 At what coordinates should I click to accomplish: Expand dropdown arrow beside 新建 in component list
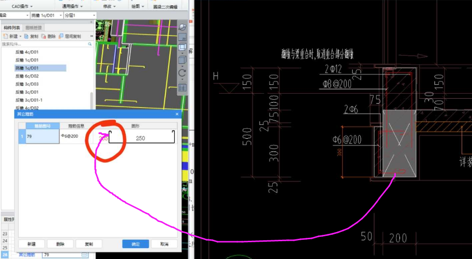pyautogui.click(x=21, y=37)
